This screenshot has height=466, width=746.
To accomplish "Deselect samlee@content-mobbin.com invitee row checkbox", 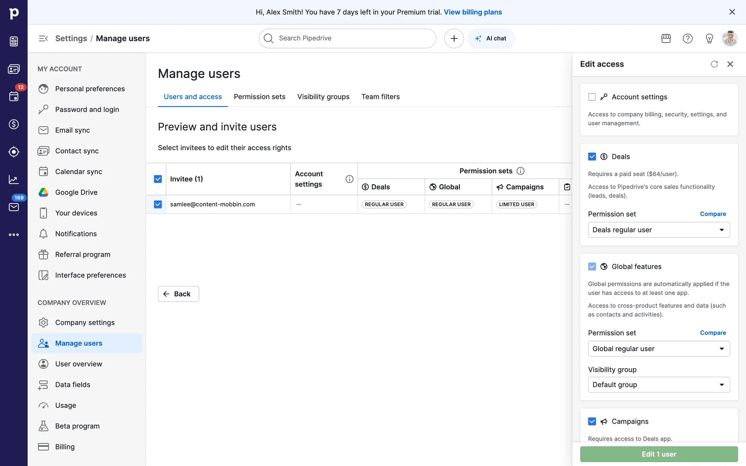I will coord(158,204).
